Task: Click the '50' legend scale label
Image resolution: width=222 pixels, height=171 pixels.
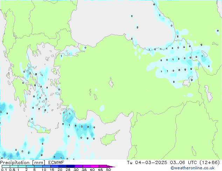Action: (108, 170)
